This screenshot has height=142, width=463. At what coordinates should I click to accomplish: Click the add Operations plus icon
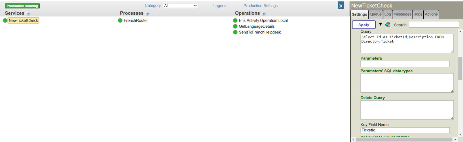tap(264, 14)
